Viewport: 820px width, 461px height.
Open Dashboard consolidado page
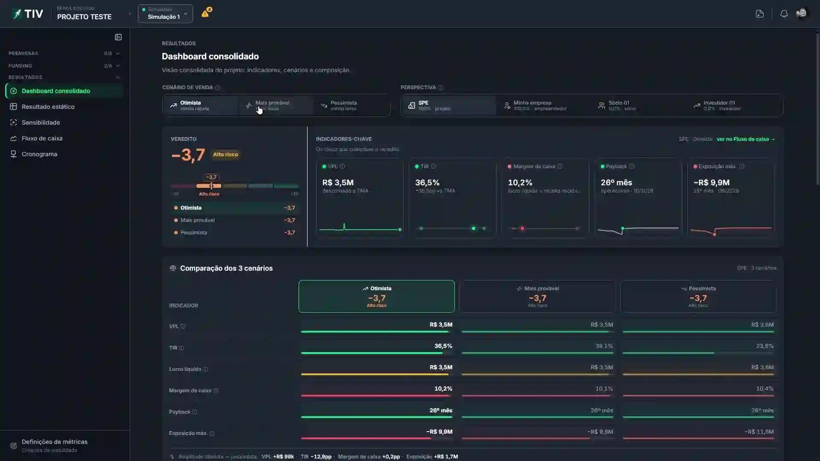pyautogui.click(x=64, y=91)
